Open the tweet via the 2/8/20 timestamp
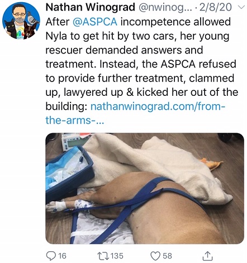This screenshot has width=247, height=263. click(216, 7)
